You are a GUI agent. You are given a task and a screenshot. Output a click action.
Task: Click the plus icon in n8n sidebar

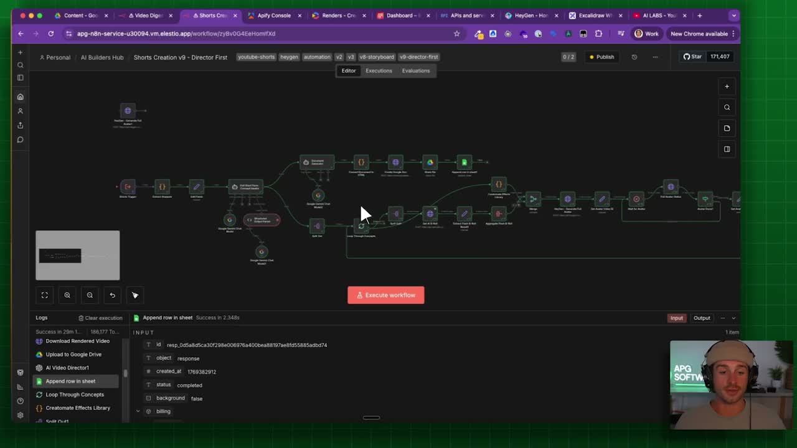click(21, 52)
